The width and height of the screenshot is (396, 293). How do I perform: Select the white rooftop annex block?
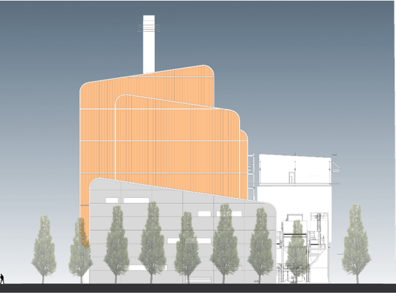click(x=295, y=170)
